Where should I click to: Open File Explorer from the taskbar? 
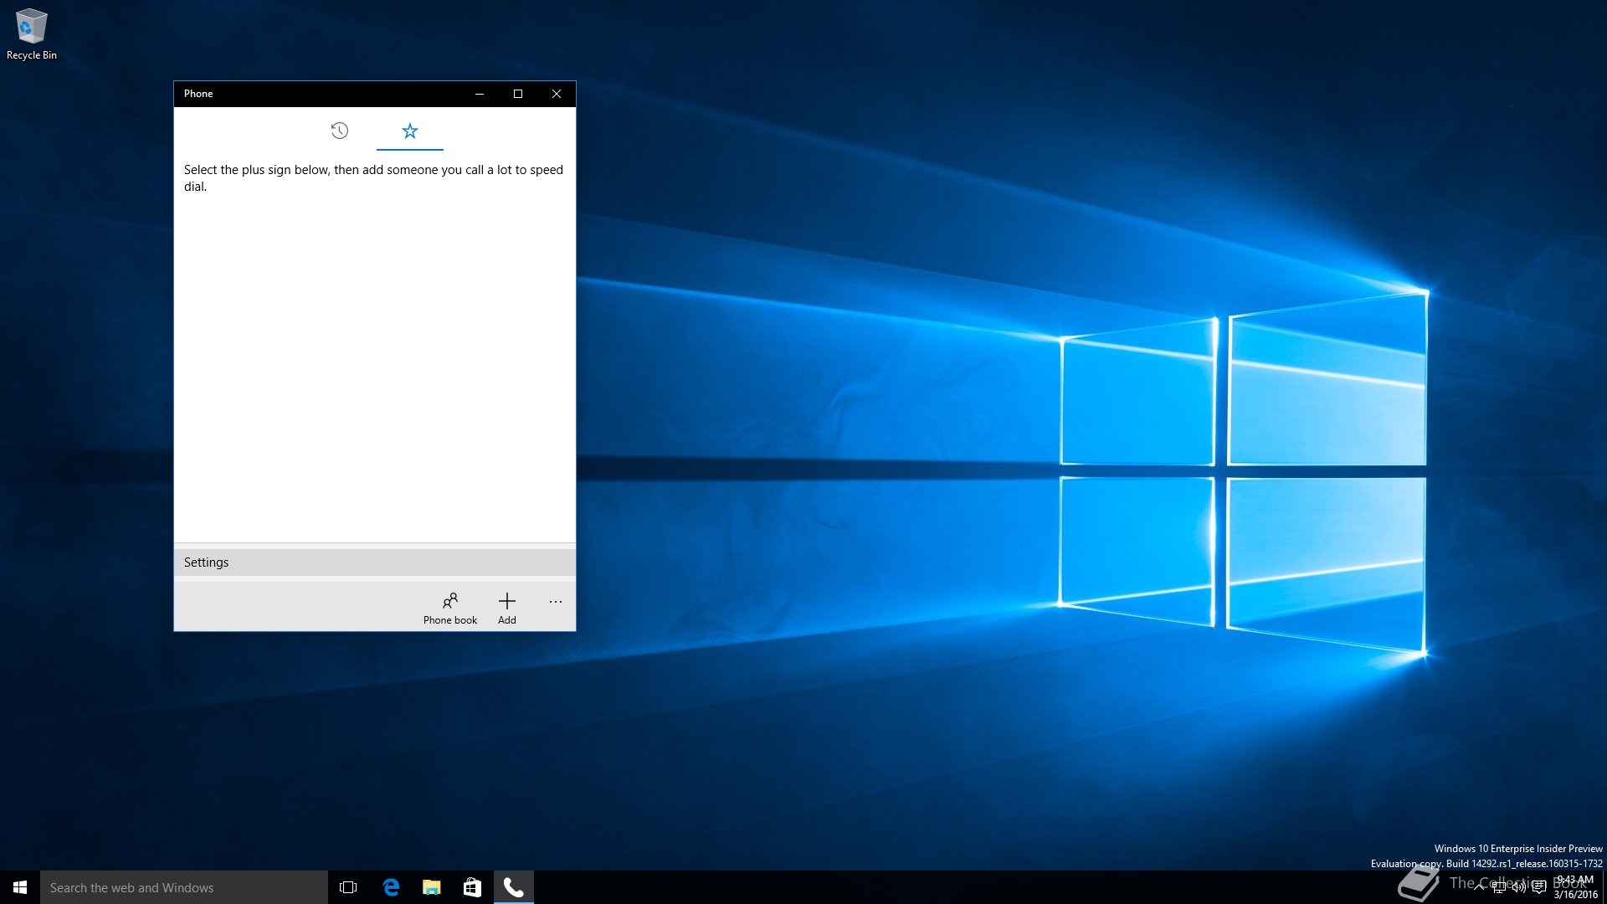tap(432, 887)
